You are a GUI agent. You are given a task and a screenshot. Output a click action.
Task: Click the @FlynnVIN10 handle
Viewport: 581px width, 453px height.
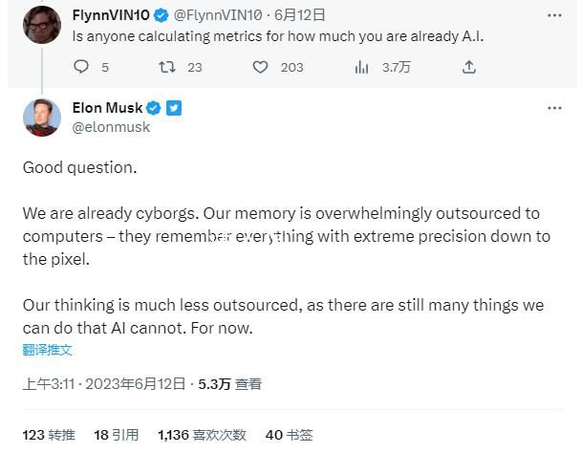[x=218, y=15]
